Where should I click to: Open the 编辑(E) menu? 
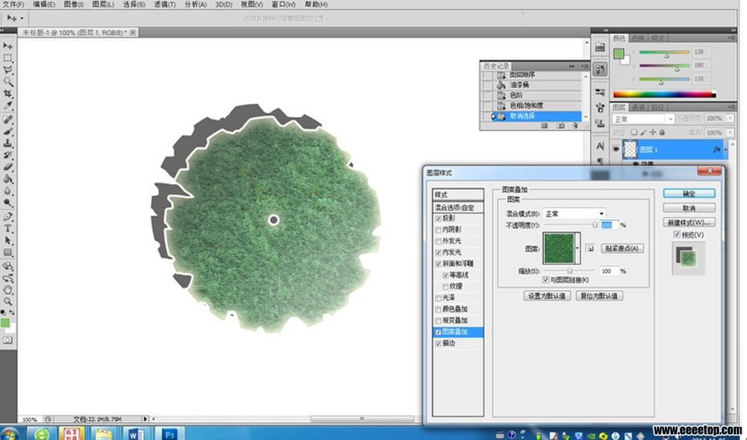(x=44, y=5)
